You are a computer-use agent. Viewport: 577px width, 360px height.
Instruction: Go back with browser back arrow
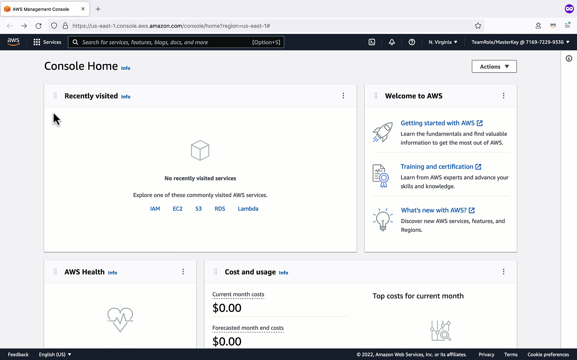pyautogui.click(x=10, y=26)
